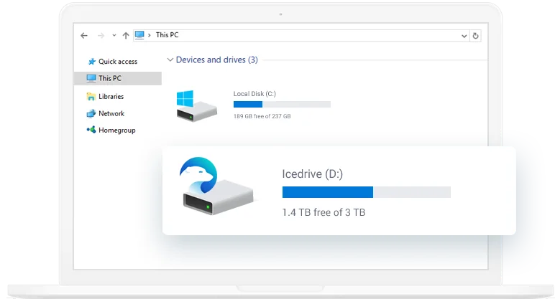Click the Network icon in sidebar
The image size is (555, 299).
(x=91, y=113)
